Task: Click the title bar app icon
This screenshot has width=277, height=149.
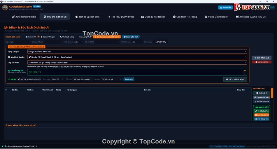Action: [1, 1]
